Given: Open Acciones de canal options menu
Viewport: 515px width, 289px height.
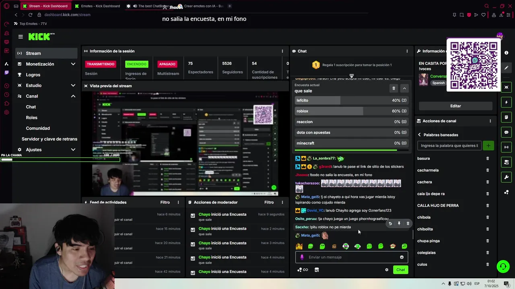Looking at the screenshot, I should pos(490,121).
